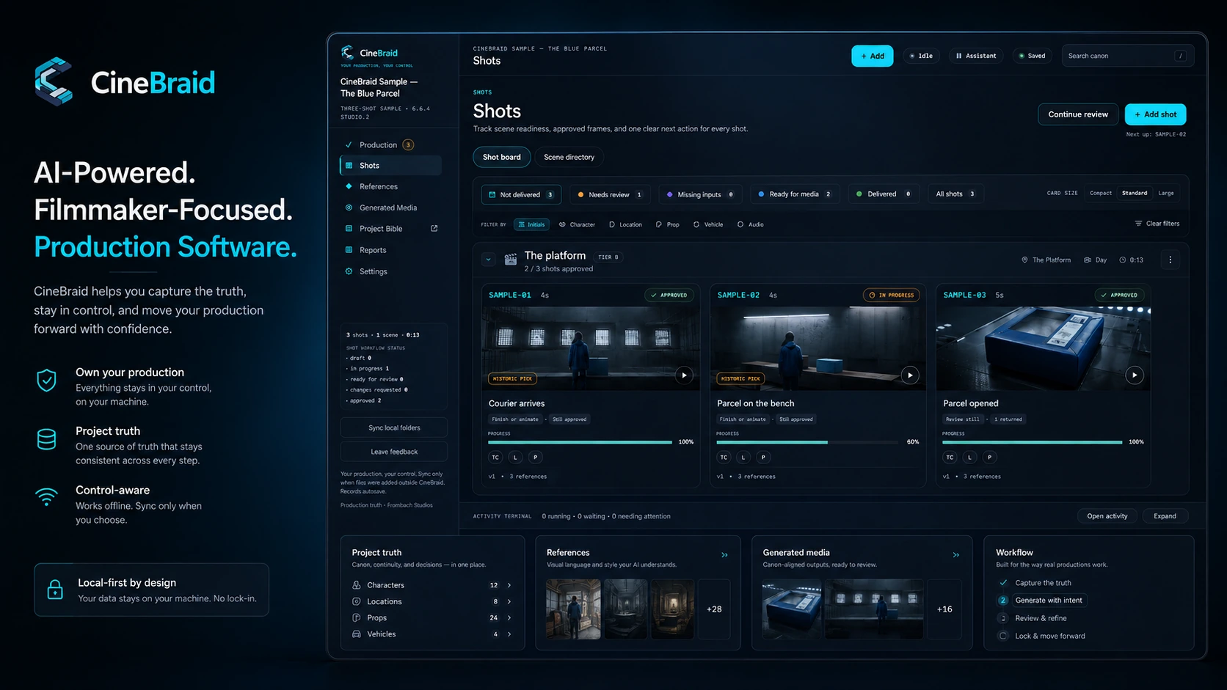Set card size to Compact
Viewport: 1227px width, 690px height.
pos(1101,194)
